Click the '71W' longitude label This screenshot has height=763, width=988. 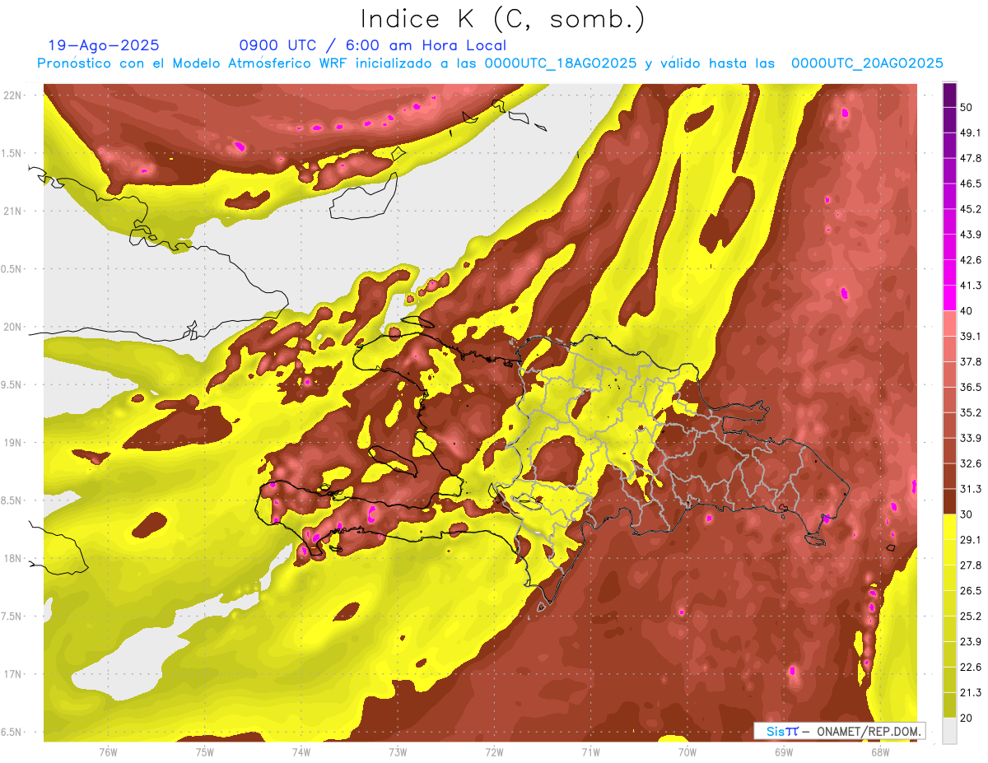click(590, 751)
